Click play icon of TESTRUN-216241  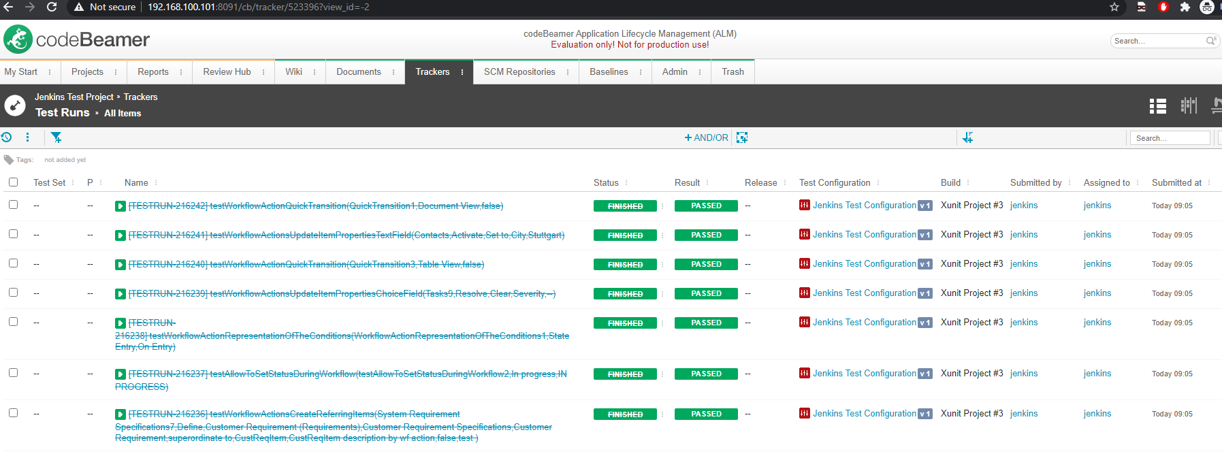tap(120, 235)
